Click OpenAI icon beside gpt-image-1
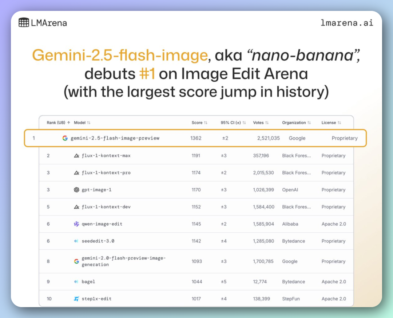The image size is (393, 318). click(76, 190)
